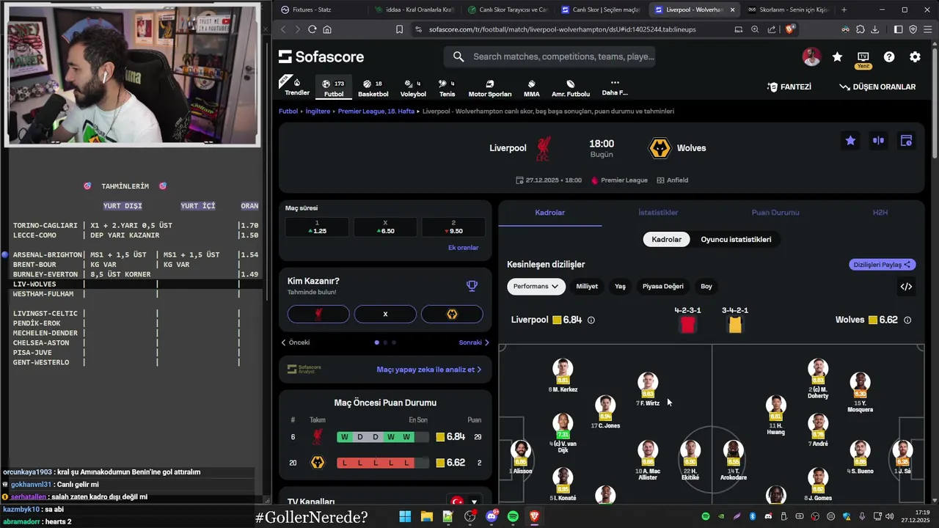
Task: Share lineups with Dizilişleri Paylaş
Action: [883, 265]
